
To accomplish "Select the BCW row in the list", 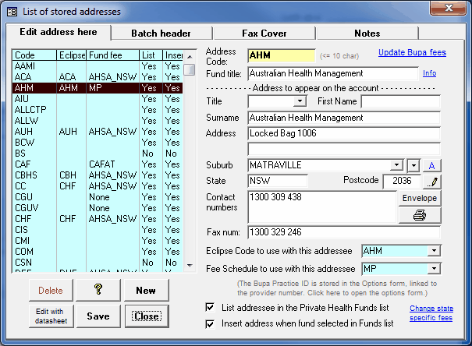I will (98, 142).
